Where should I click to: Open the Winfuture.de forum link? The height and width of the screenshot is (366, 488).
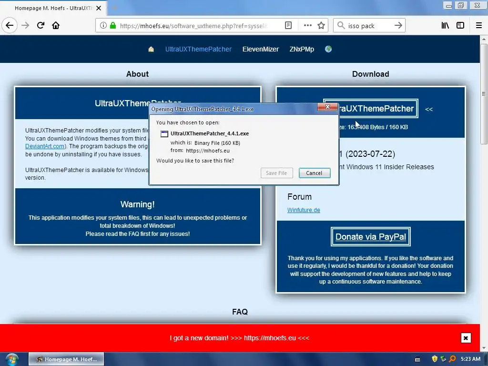pos(304,210)
